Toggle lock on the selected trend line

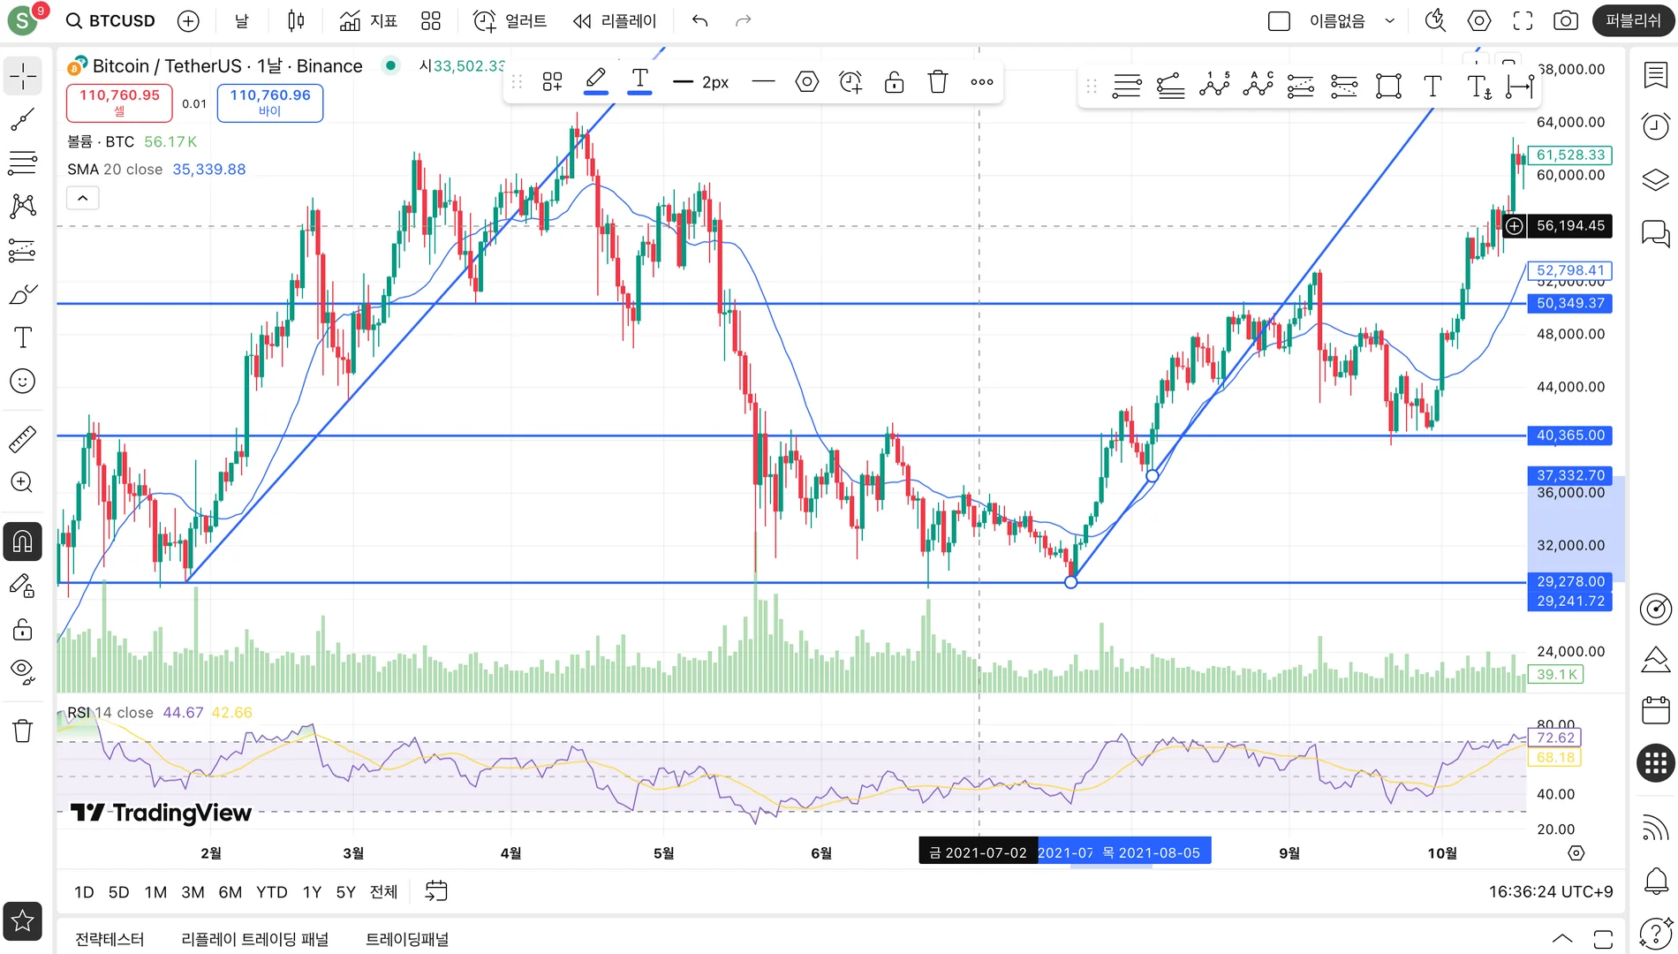point(894,82)
